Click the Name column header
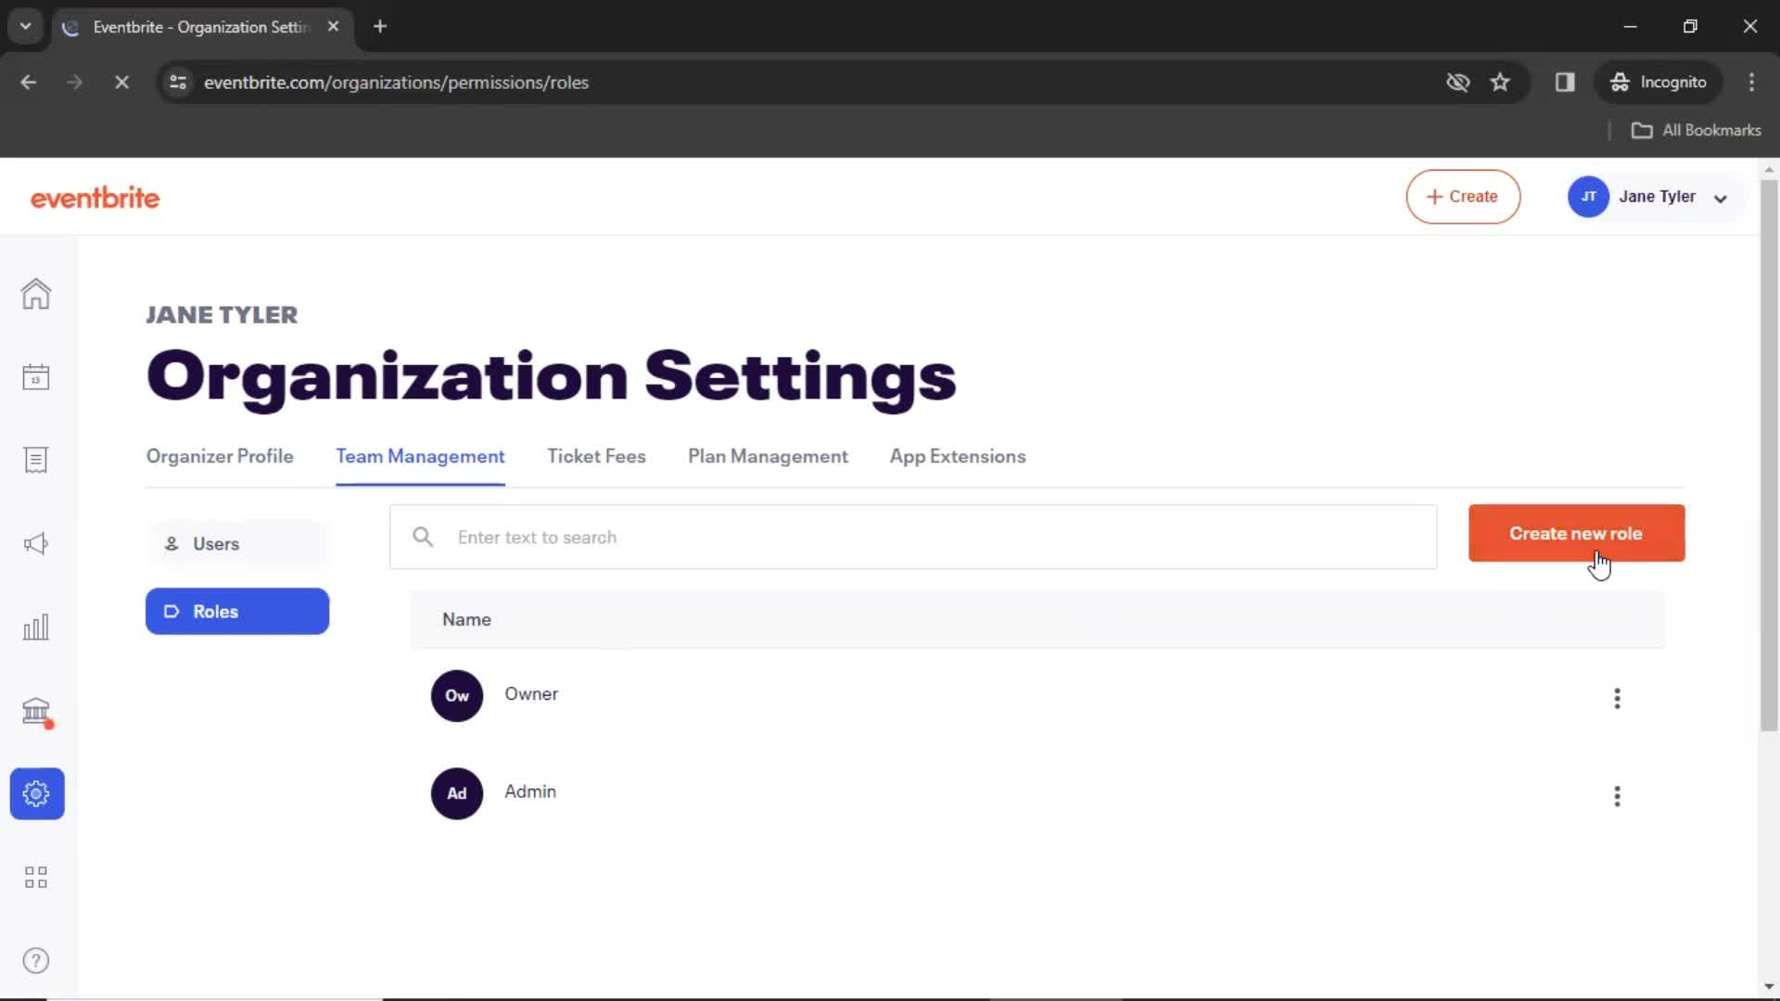1780x1001 pixels. [x=466, y=619]
